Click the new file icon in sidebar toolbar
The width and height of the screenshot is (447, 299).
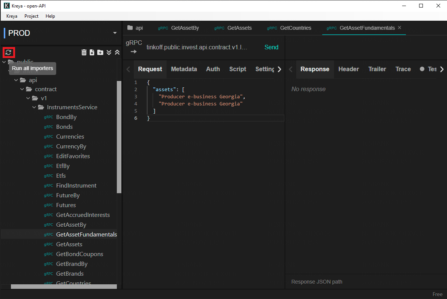click(x=92, y=52)
